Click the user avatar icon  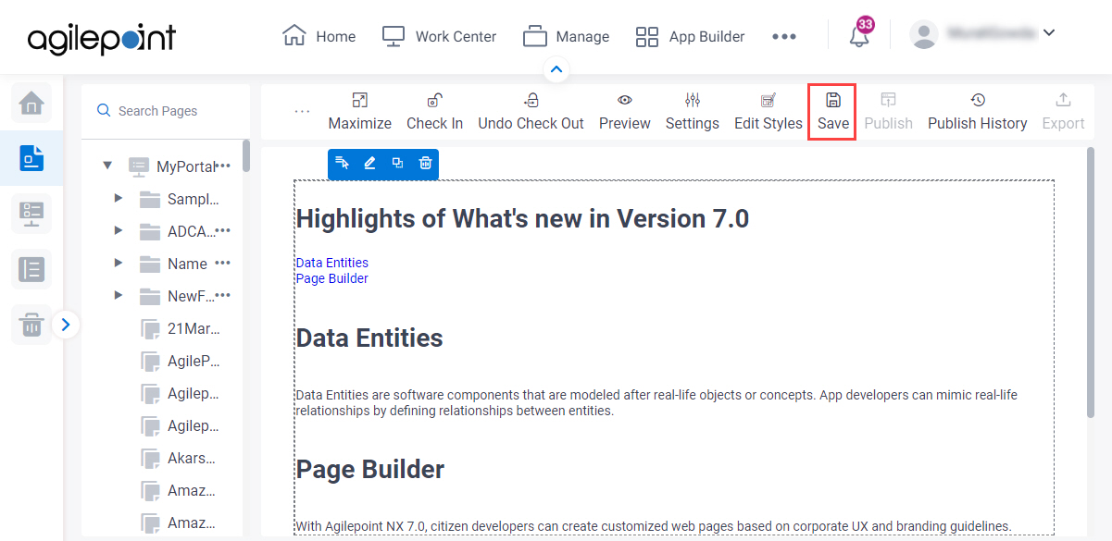tap(924, 35)
